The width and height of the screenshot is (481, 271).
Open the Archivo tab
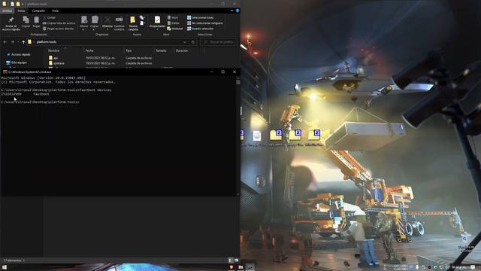click(x=7, y=11)
